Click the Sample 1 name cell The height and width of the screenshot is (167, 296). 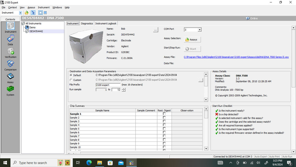click(x=102, y=114)
